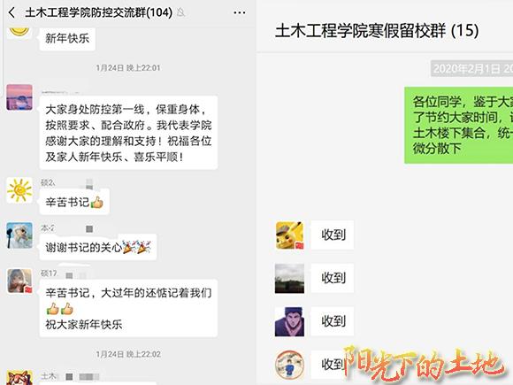Select the long 大家身处防控第一线 message
Image resolution: width=513 pixels, height=385 pixels.
(x=128, y=133)
